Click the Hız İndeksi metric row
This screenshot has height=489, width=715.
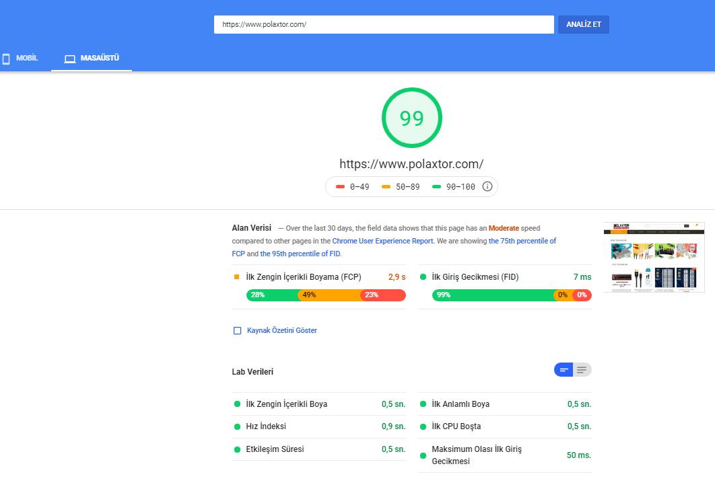point(318,426)
